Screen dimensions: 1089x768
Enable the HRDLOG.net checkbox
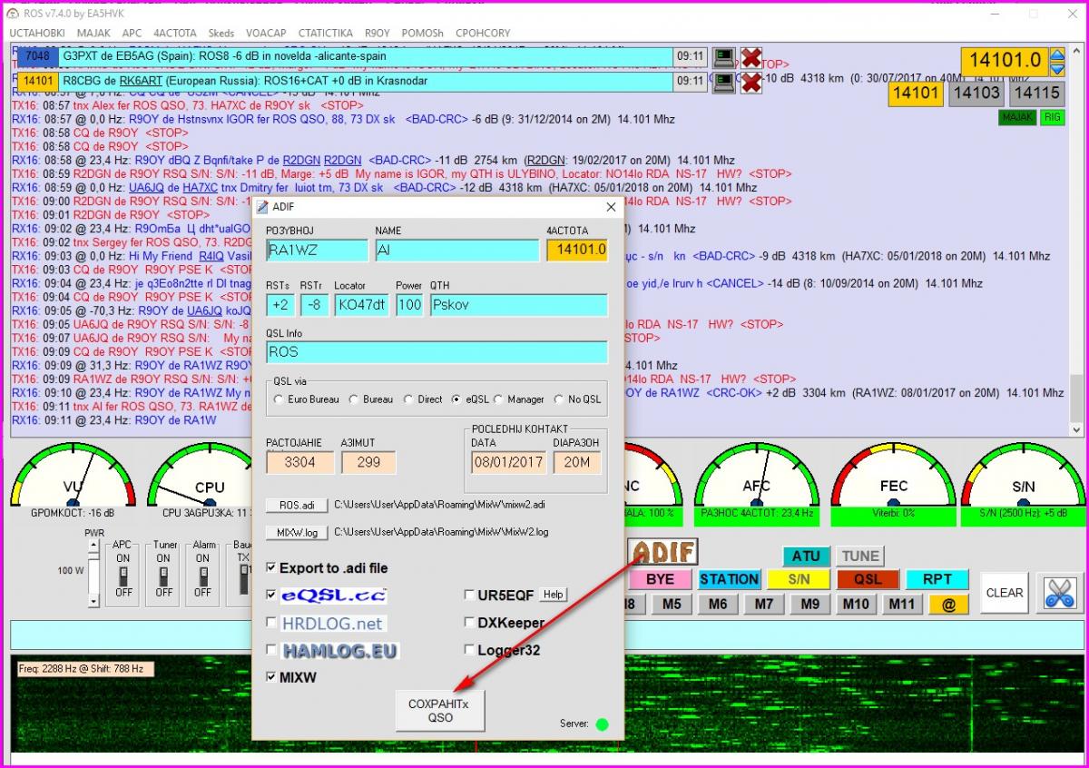272,623
